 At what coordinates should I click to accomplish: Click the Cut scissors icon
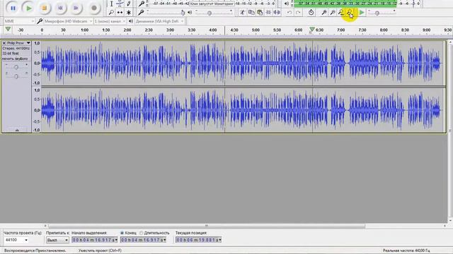pyautogui.click(x=242, y=13)
